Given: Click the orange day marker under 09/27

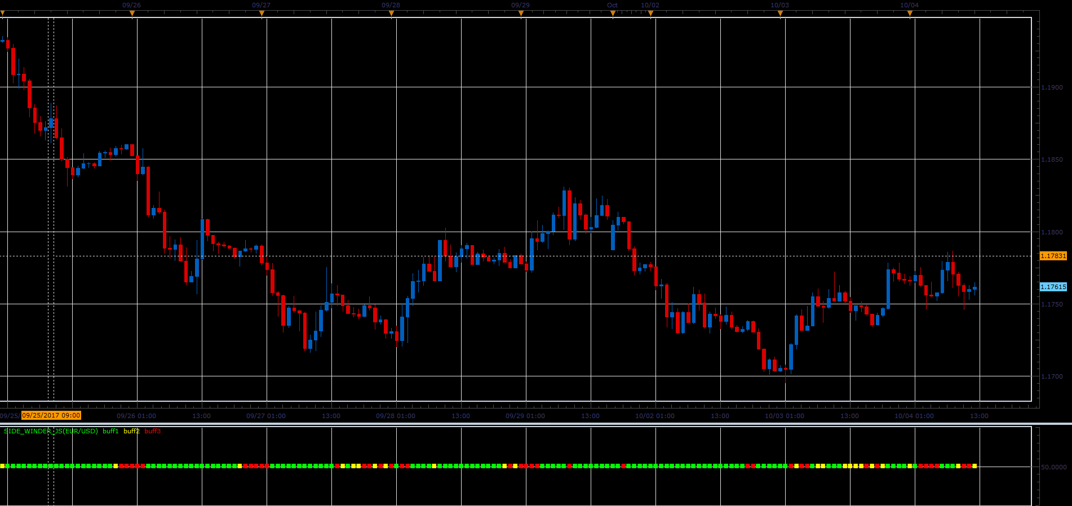Looking at the screenshot, I should (262, 14).
